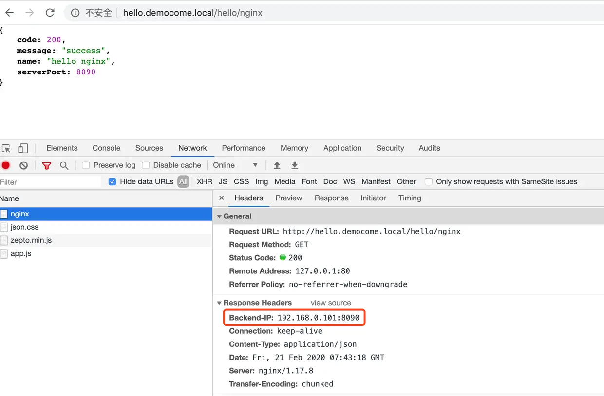Filter requests by Manifest

376,181
